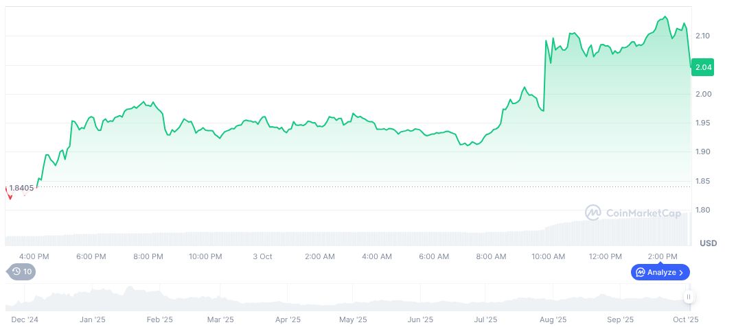
Task: Click the 10:00 AM time axis label
Action: (x=548, y=256)
